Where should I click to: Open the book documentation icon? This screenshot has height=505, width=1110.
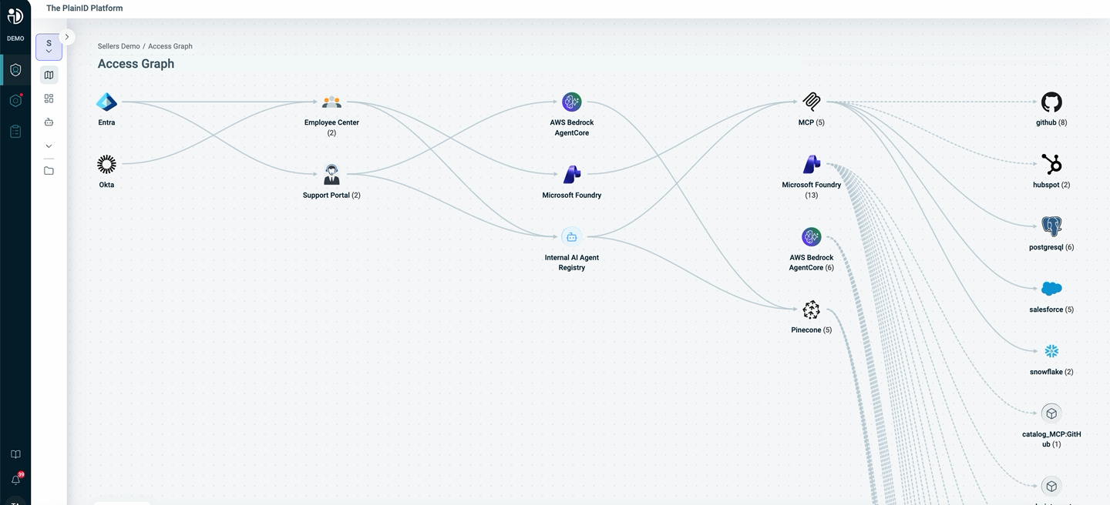(15, 454)
